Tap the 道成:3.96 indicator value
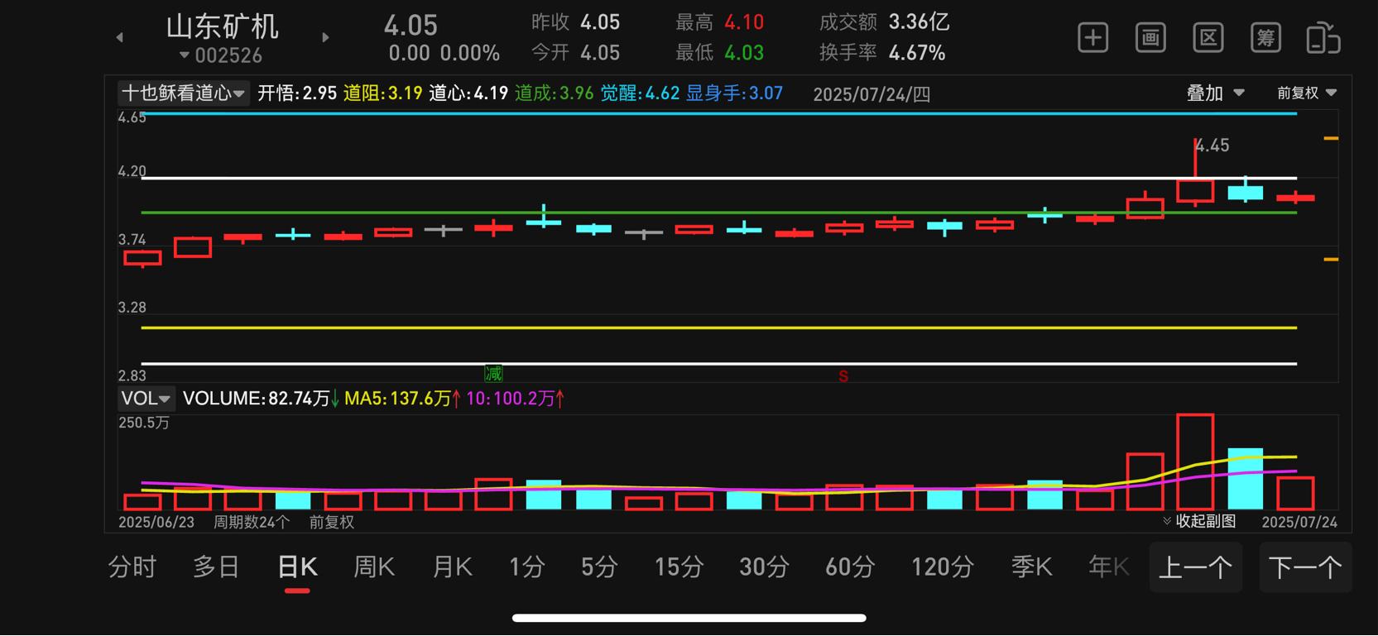 point(554,93)
